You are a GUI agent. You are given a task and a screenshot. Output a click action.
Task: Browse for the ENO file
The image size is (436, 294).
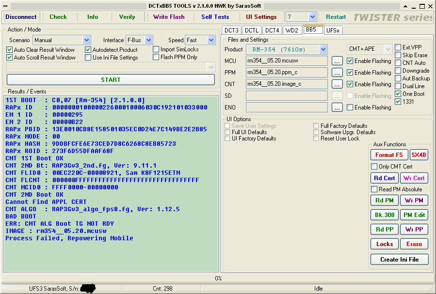tap(337, 108)
